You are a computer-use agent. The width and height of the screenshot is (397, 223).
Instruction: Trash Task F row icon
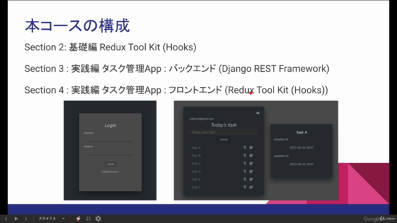point(244,187)
